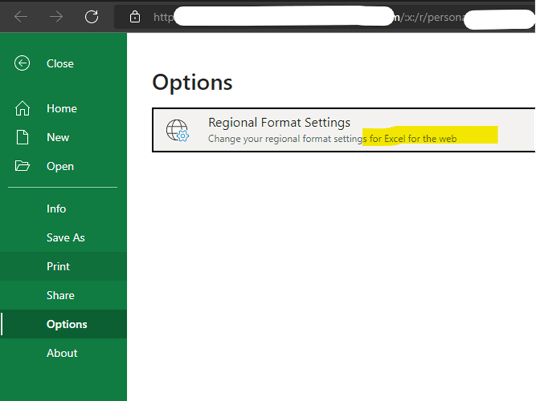Click the New blank document icon

tap(23, 138)
